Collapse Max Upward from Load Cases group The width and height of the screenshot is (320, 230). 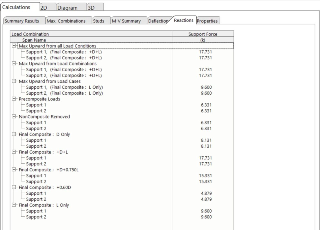[14, 81]
